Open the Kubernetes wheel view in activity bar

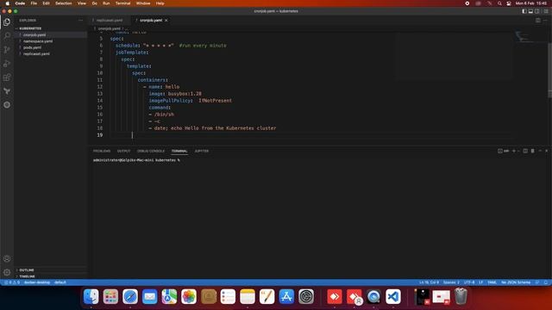pyautogui.click(x=7, y=105)
